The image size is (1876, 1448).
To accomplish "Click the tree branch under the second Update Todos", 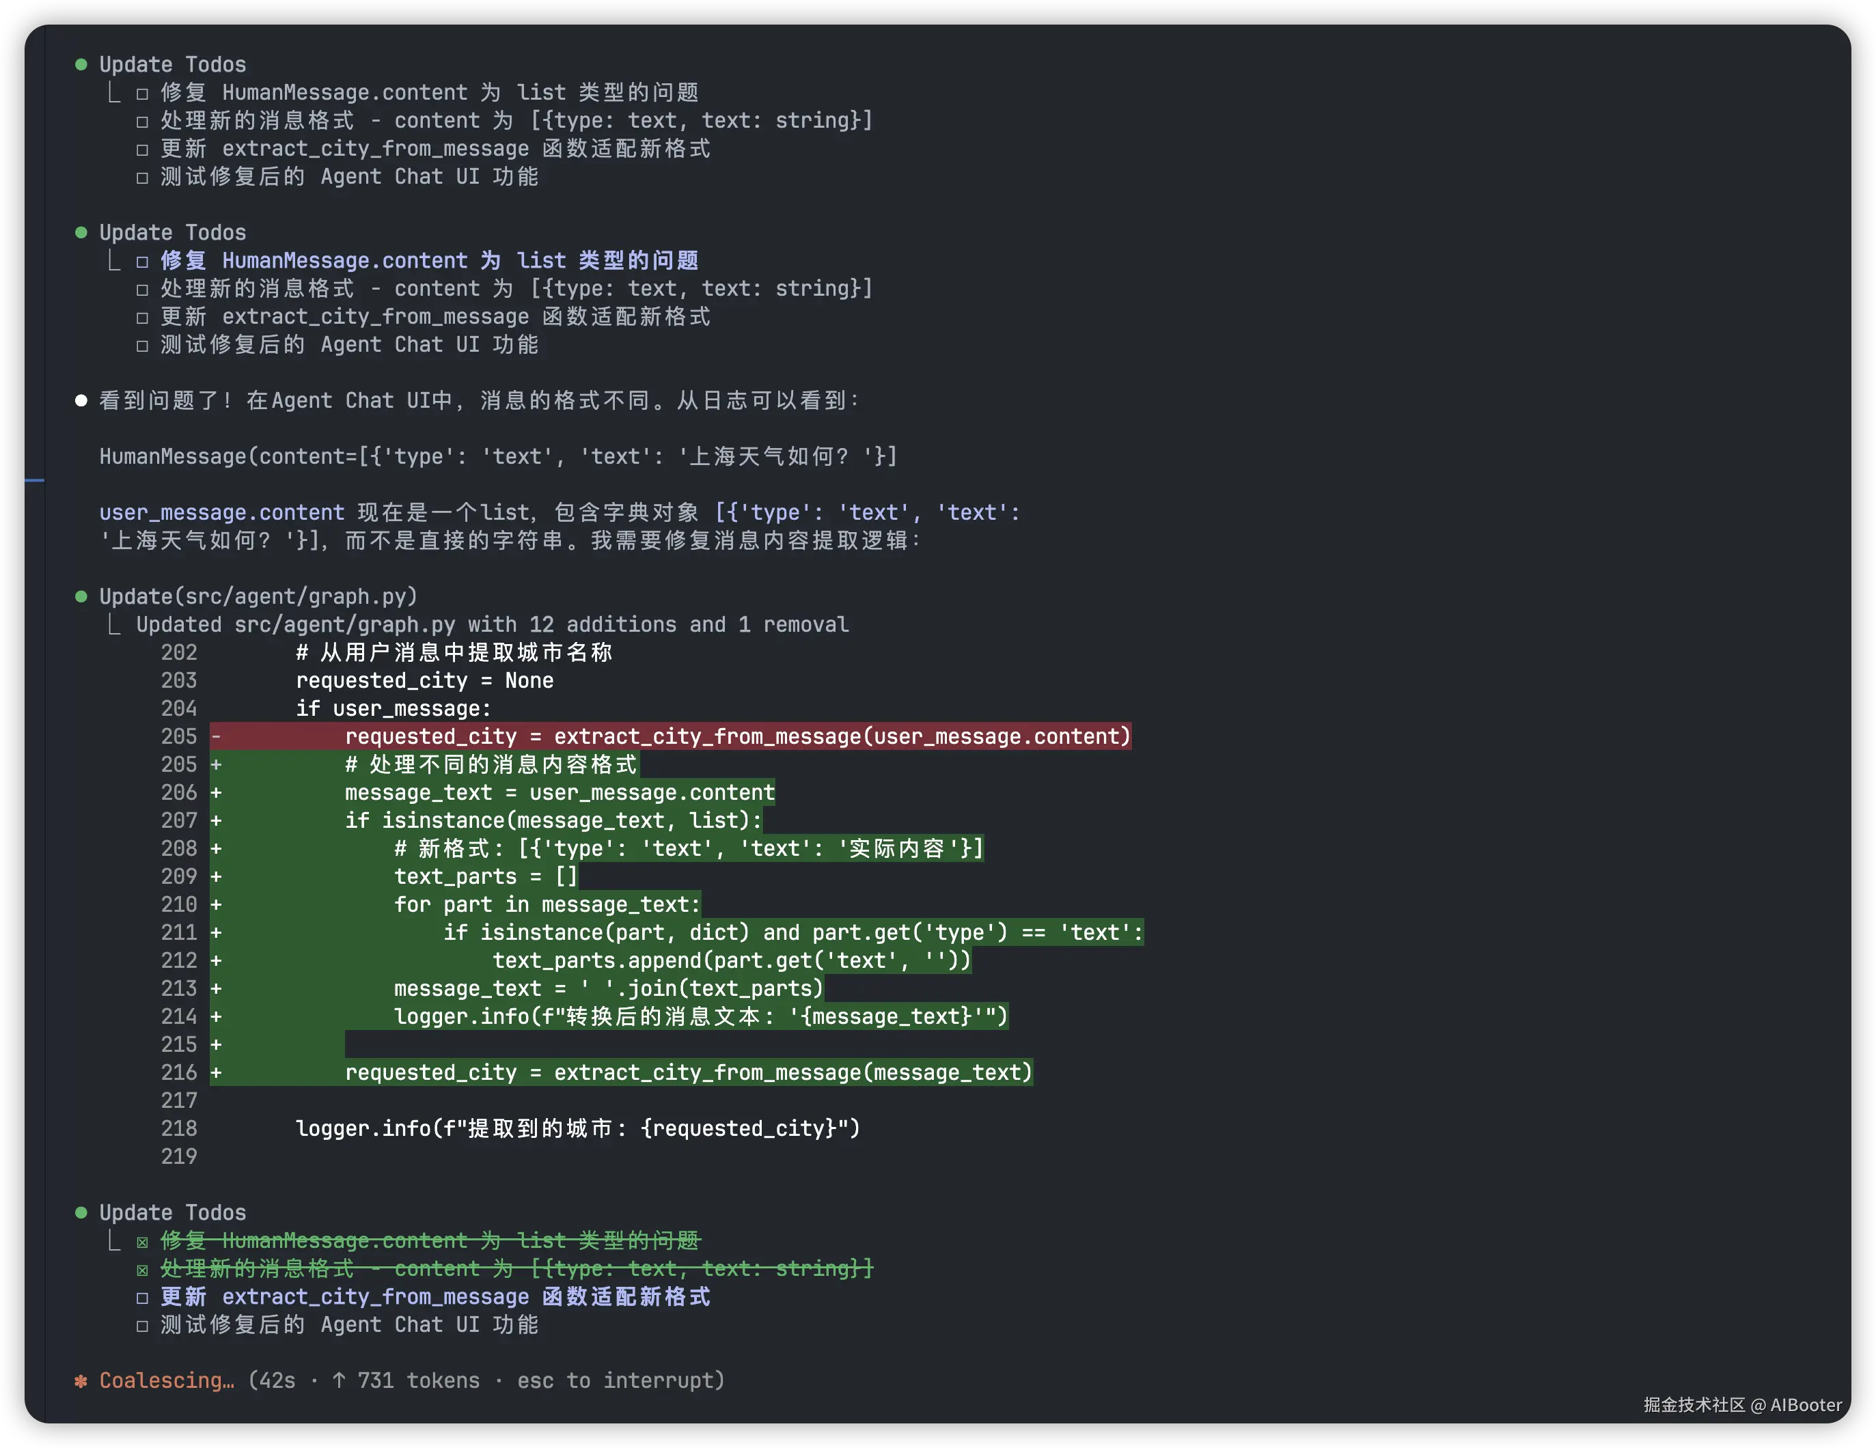I will (x=114, y=260).
